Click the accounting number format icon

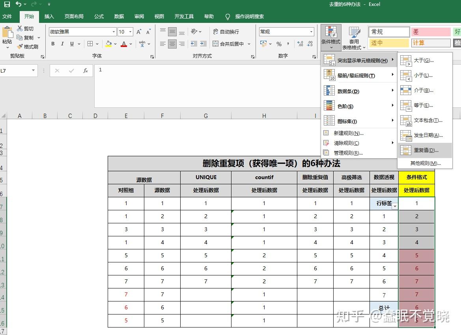[x=263, y=44]
